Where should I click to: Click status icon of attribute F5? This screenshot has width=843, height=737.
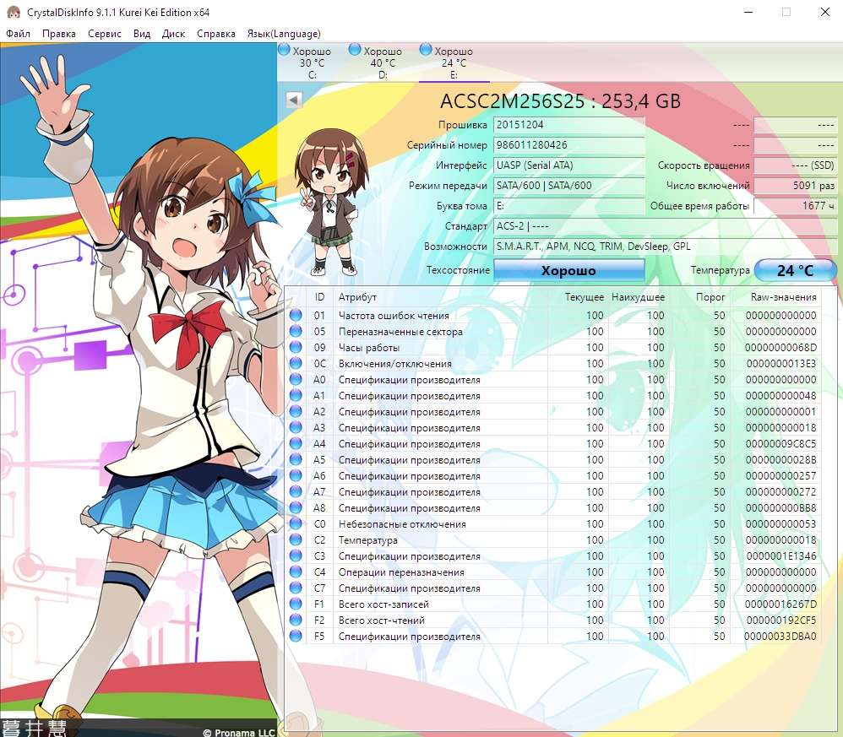296,637
